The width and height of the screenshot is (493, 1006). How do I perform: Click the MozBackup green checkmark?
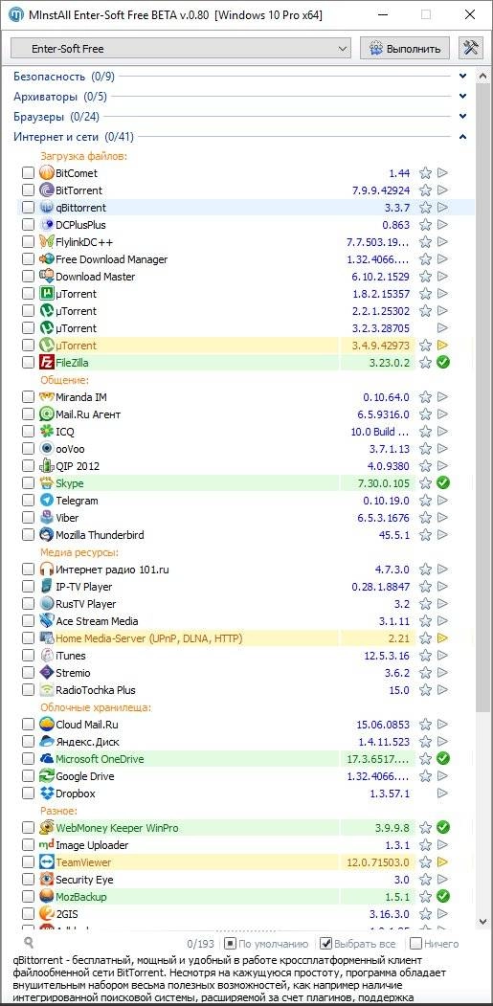tap(443, 897)
